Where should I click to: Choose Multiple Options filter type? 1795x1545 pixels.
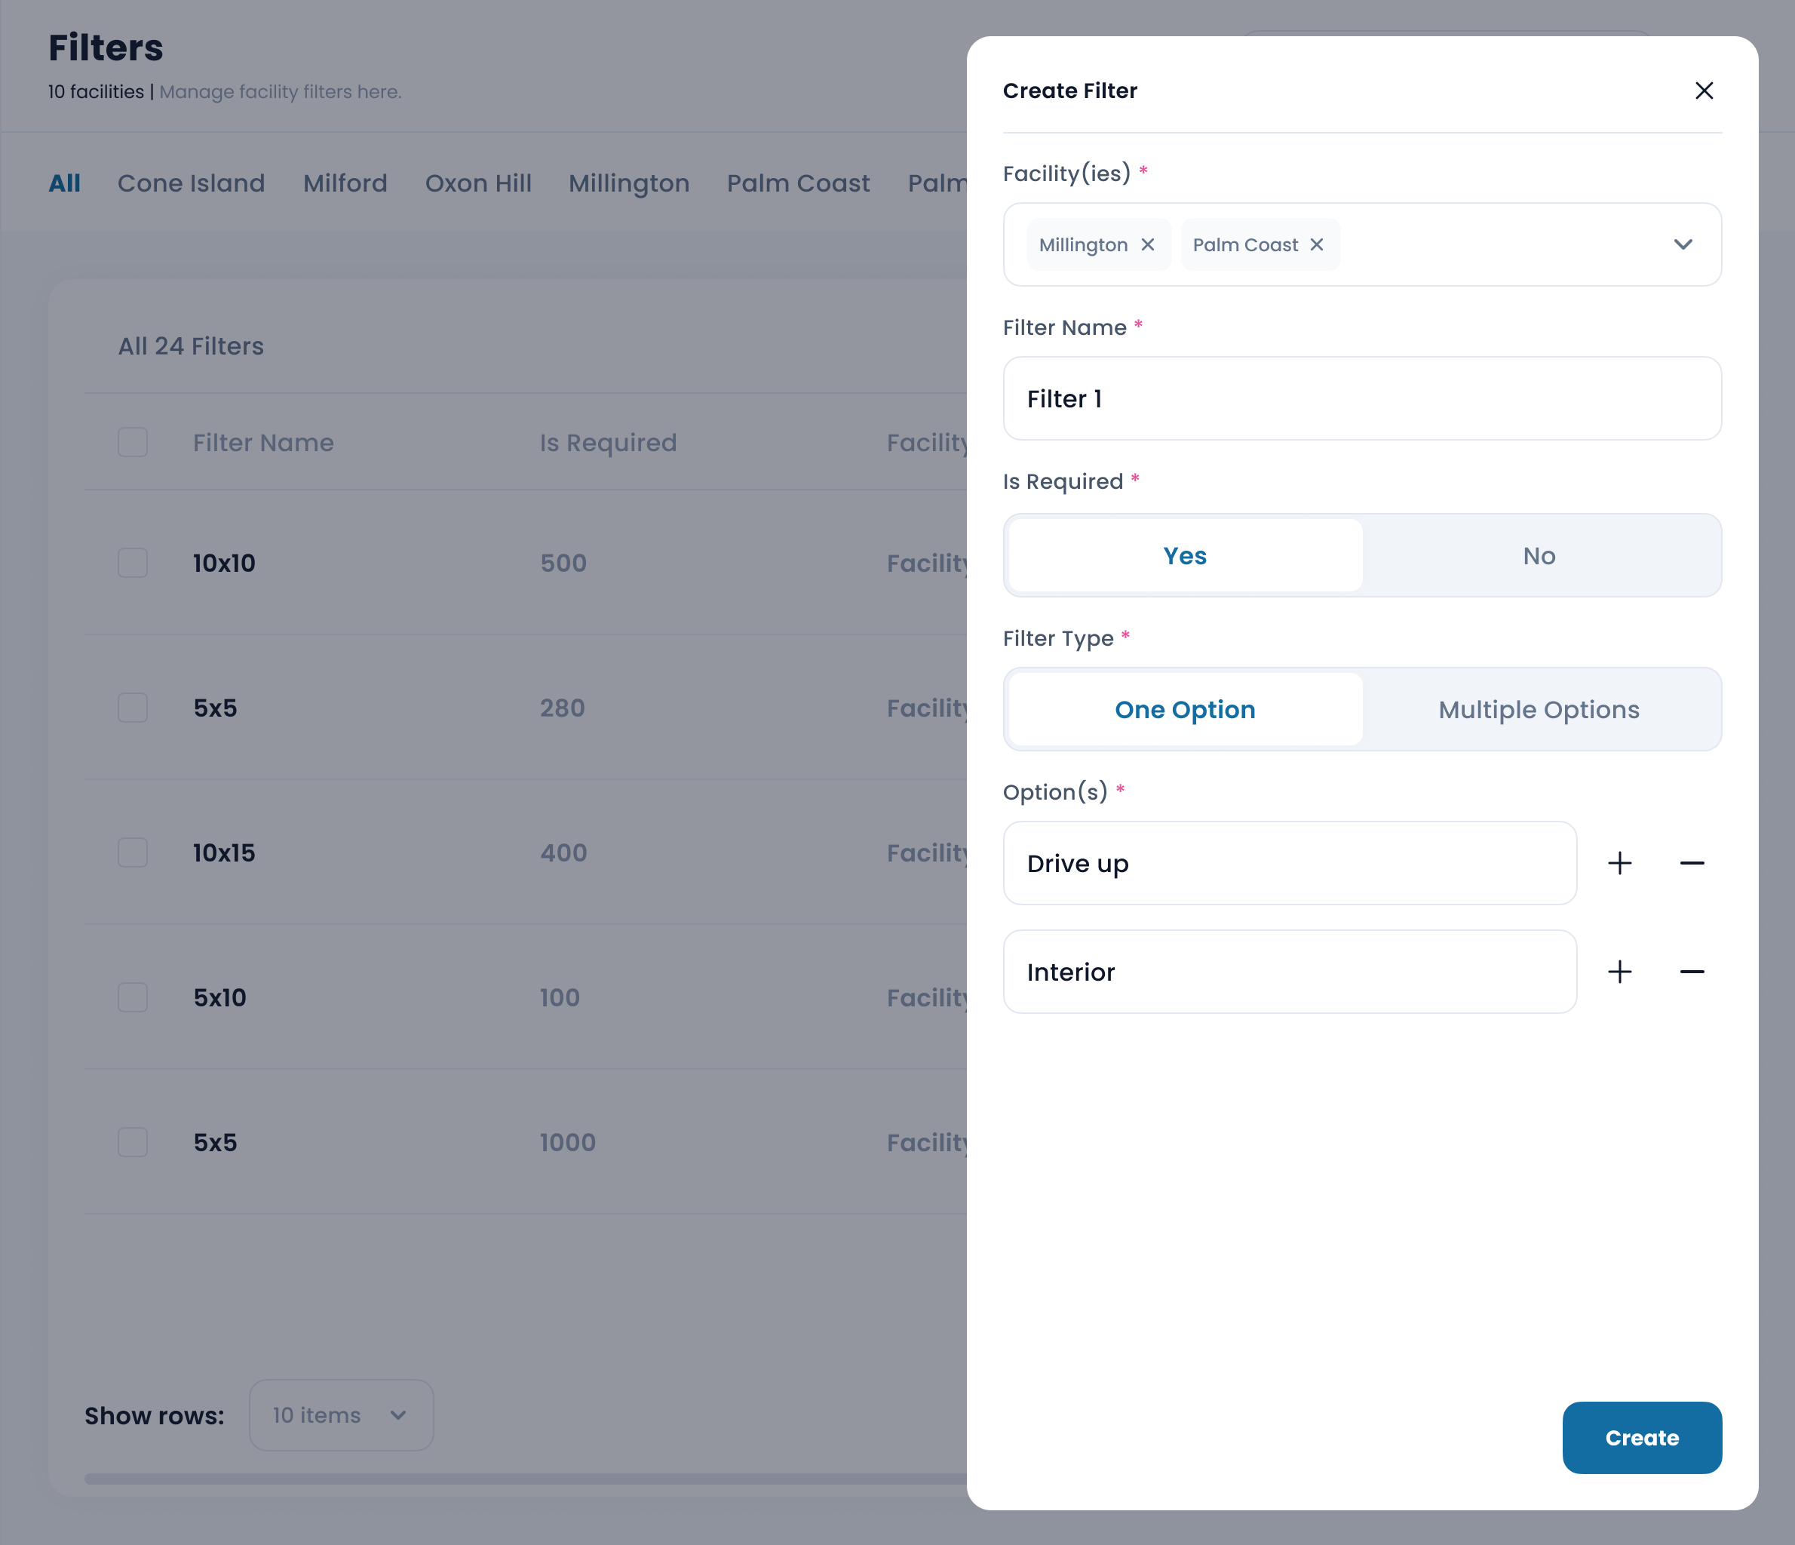pyautogui.click(x=1539, y=710)
